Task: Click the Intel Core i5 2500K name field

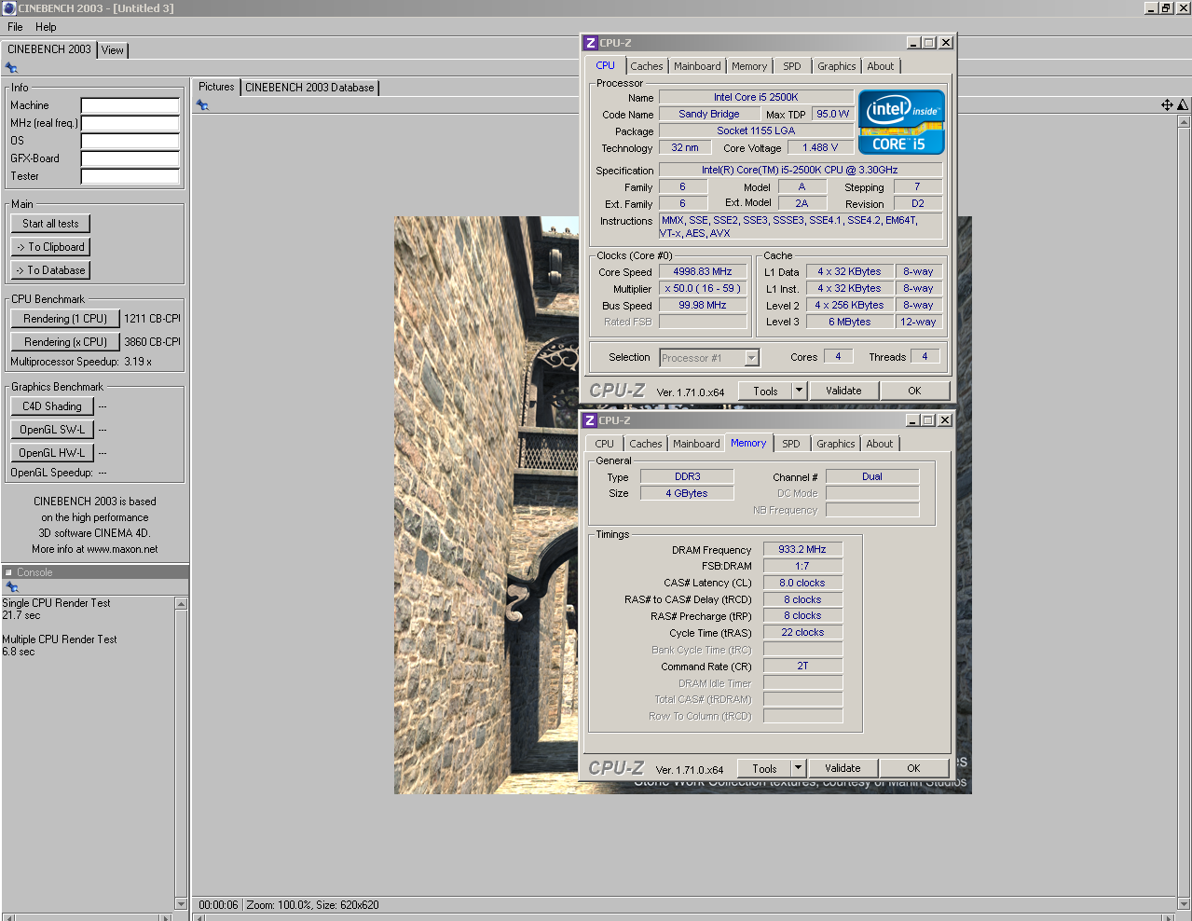Action: pyautogui.click(x=756, y=97)
